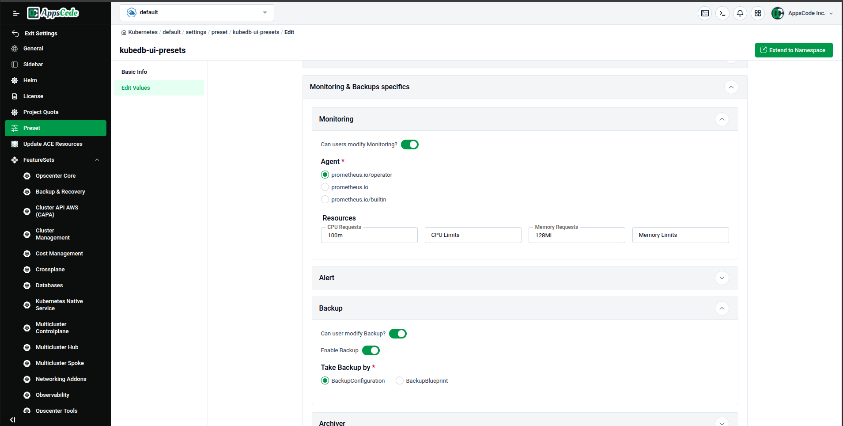The height and width of the screenshot is (426, 843).
Task: Select the Helm settings icon in the sidebar
Action: [x=15, y=80]
